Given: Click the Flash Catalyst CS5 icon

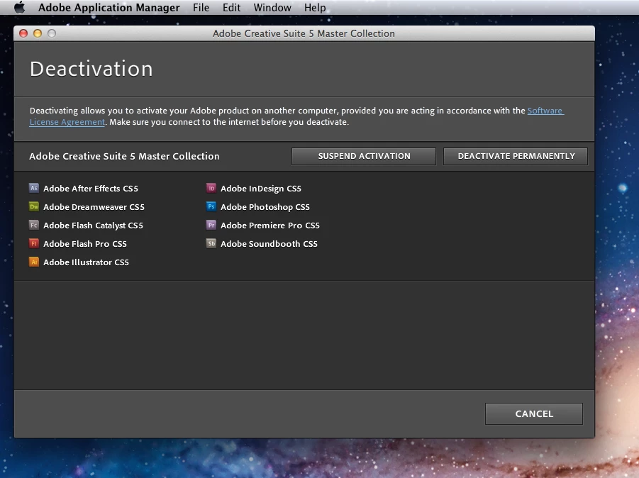Looking at the screenshot, I should [x=34, y=225].
